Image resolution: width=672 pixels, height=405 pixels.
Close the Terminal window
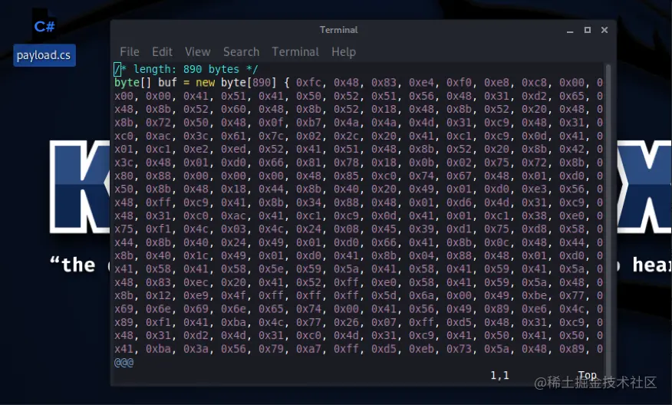point(604,30)
